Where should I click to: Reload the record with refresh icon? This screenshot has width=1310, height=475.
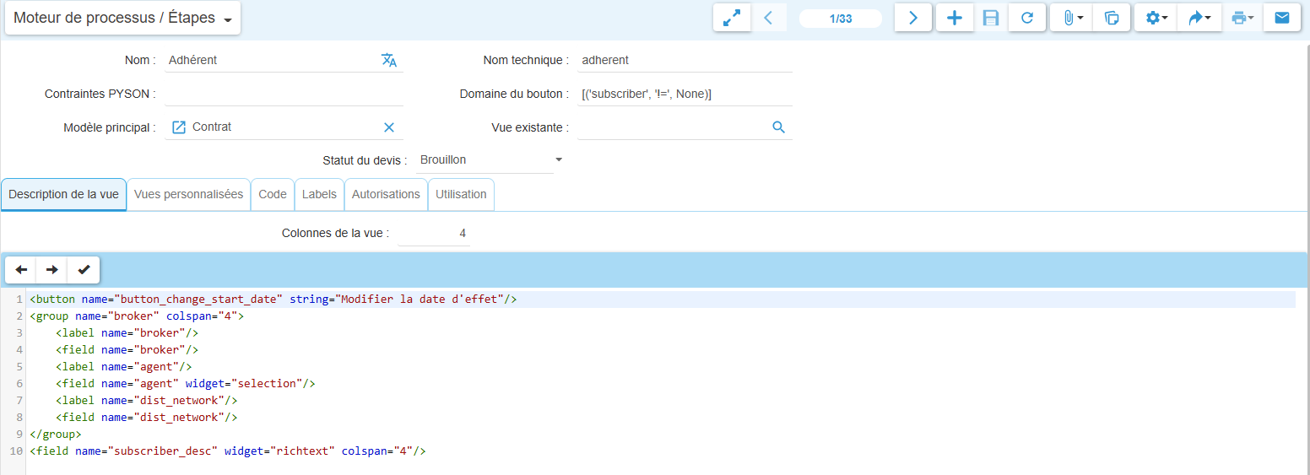click(1027, 18)
